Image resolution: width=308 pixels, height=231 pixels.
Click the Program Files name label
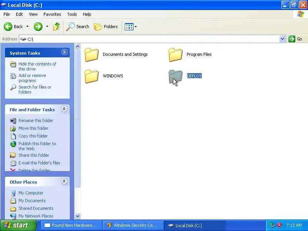click(199, 54)
